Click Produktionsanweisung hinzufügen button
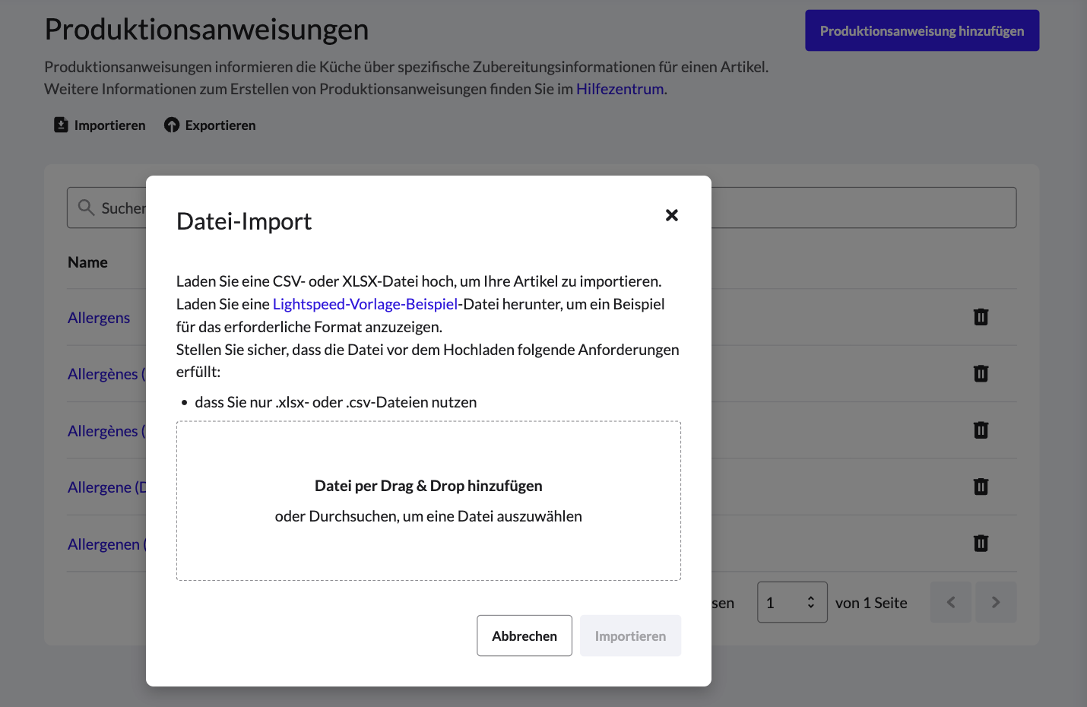 coord(922,30)
